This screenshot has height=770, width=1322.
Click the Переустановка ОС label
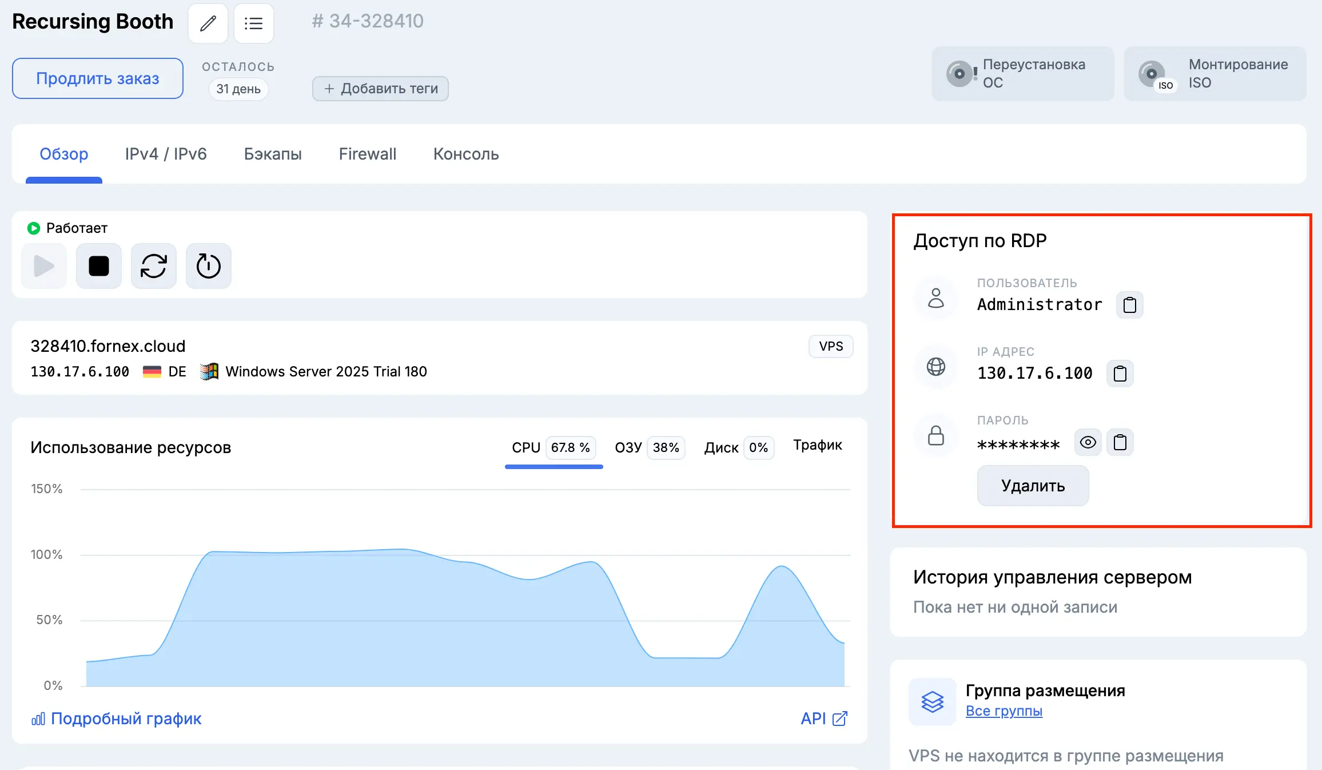[1034, 73]
